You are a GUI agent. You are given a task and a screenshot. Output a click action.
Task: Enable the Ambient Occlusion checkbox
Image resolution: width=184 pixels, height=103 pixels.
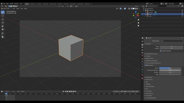tap(146, 54)
